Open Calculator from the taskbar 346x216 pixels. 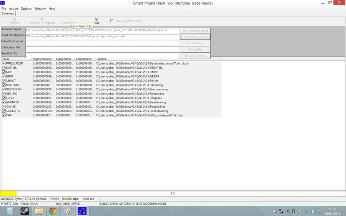pos(10,211)
